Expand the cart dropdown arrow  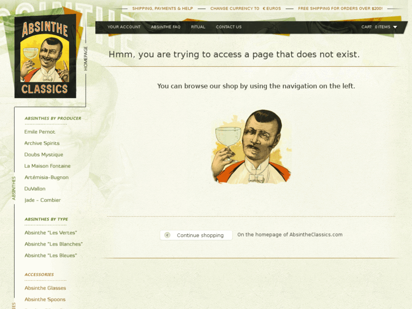395,27
